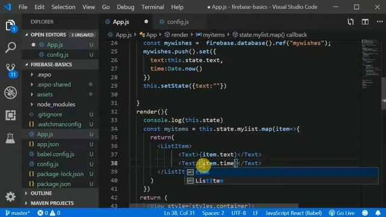
Task: Click the VS Code logo icon
Action: (x=7, y=7)
